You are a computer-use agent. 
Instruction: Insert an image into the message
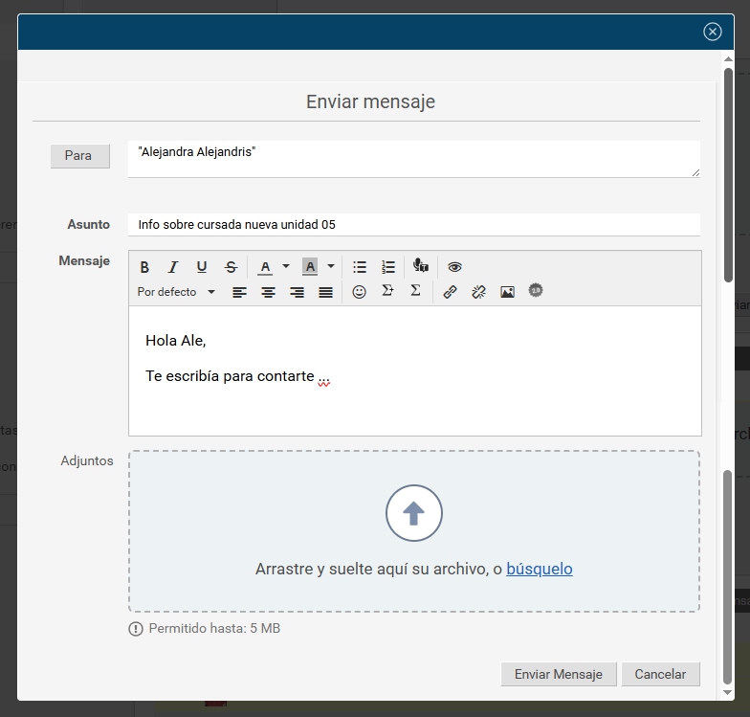tap(507, 292)
